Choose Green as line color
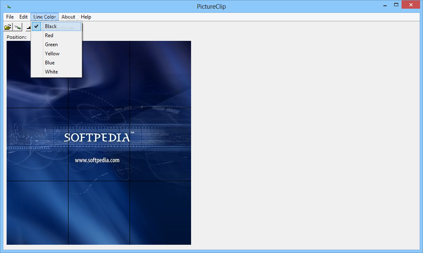Image resolution: width=423 pixels, height=253 pixels. point(57,45)
